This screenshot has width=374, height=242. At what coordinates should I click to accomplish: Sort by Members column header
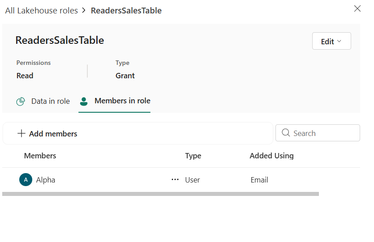[x=40, y=156]
